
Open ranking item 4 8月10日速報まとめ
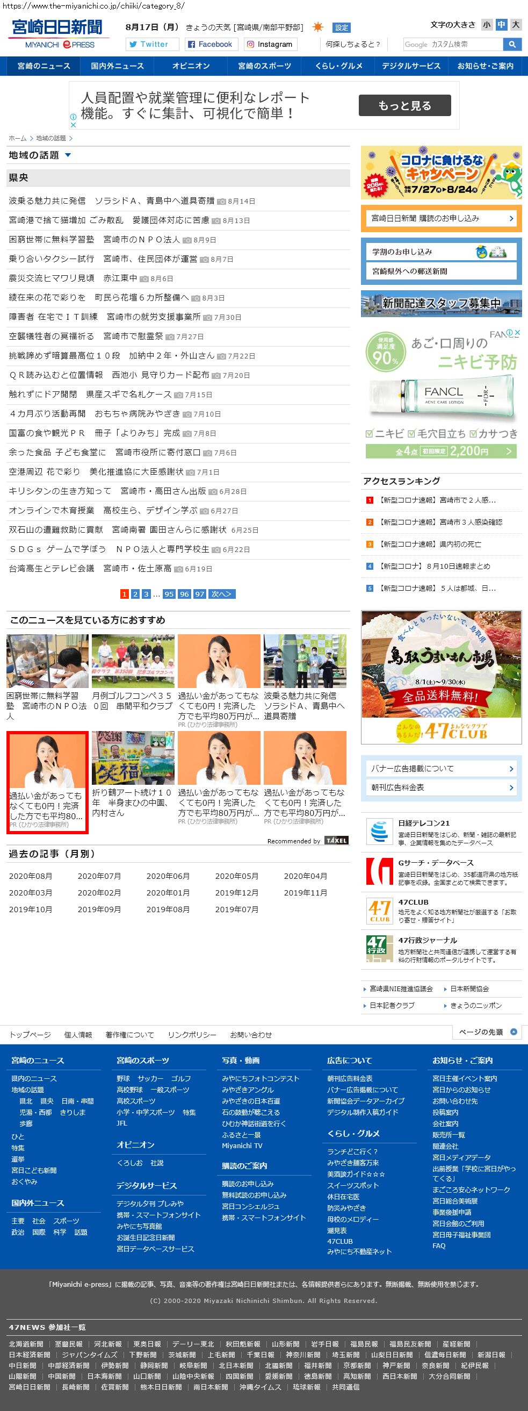click(433, 566)
